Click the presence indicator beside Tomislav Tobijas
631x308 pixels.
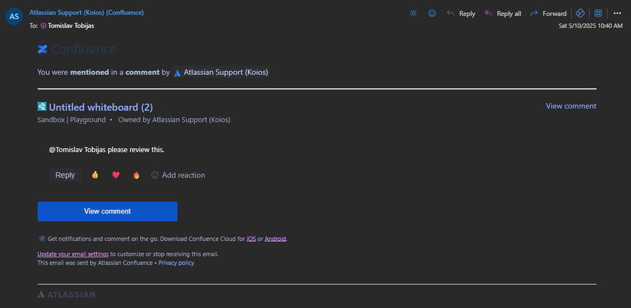click(x=44, y=26)
